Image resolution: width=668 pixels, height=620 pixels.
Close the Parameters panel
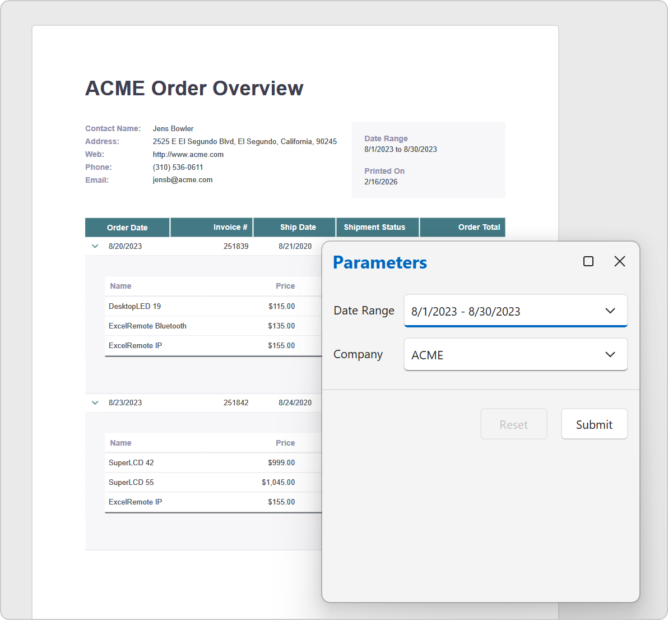tap(619, 261)
